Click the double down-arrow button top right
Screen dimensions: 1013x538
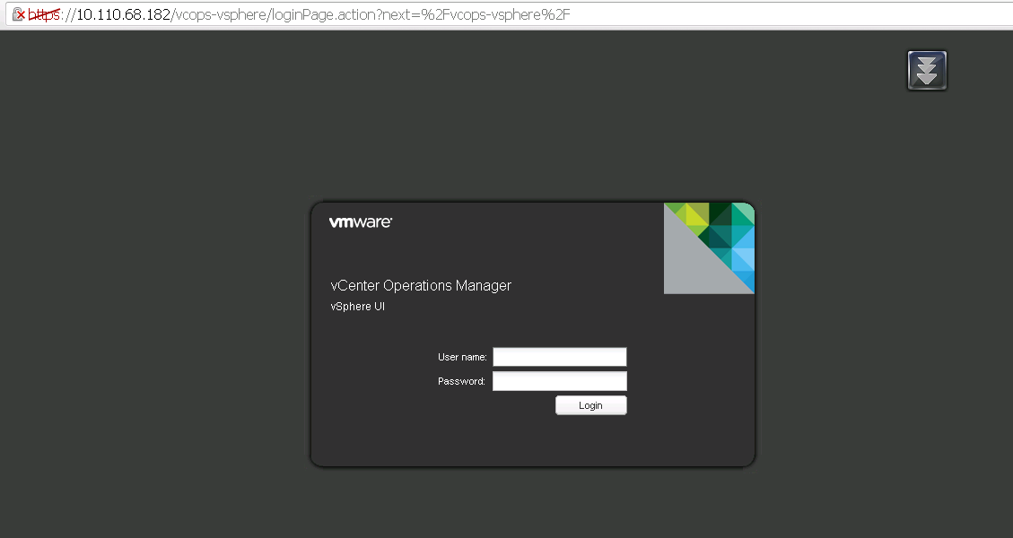926,69
